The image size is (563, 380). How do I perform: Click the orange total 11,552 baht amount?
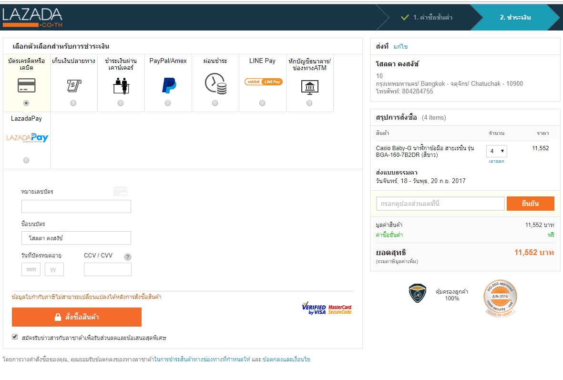click(x=534, y=253)
